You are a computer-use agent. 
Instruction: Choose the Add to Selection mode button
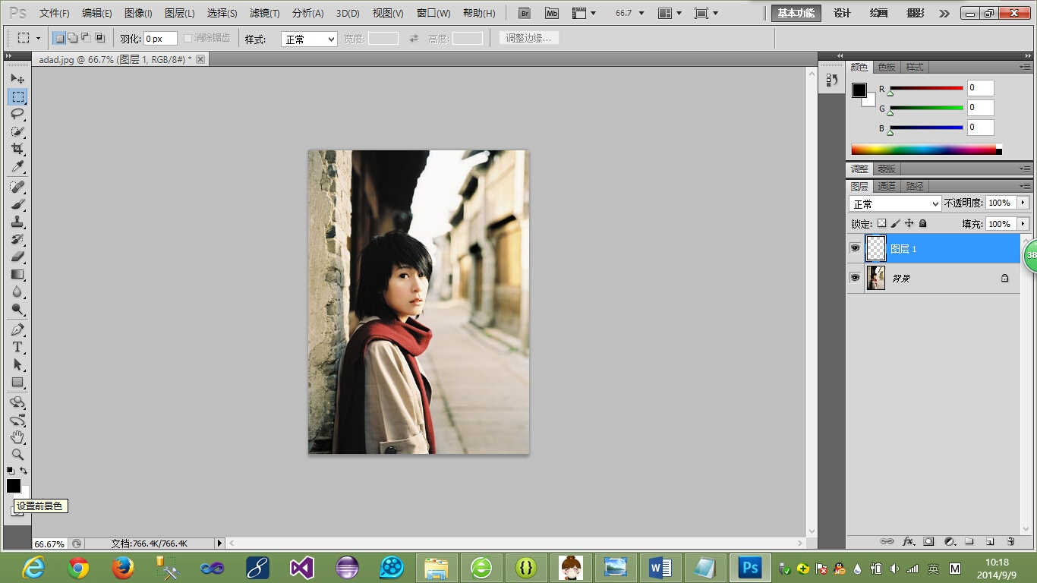pos(73,38)
